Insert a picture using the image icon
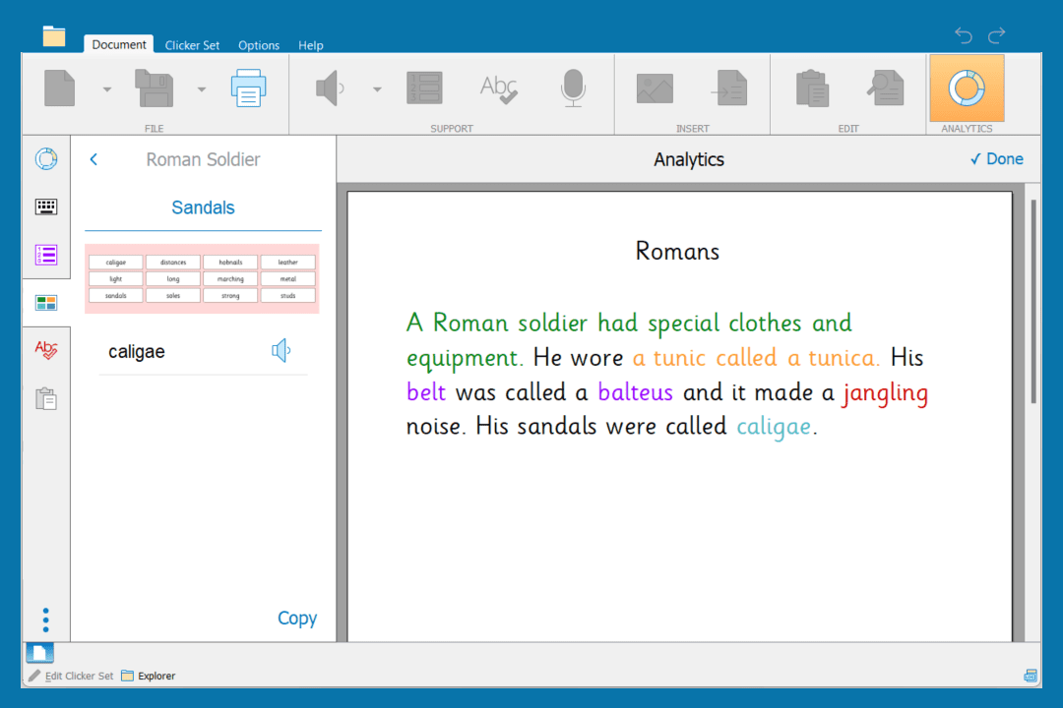The height and width of the screenshot is (708, 1063). [x=655, y=88]
